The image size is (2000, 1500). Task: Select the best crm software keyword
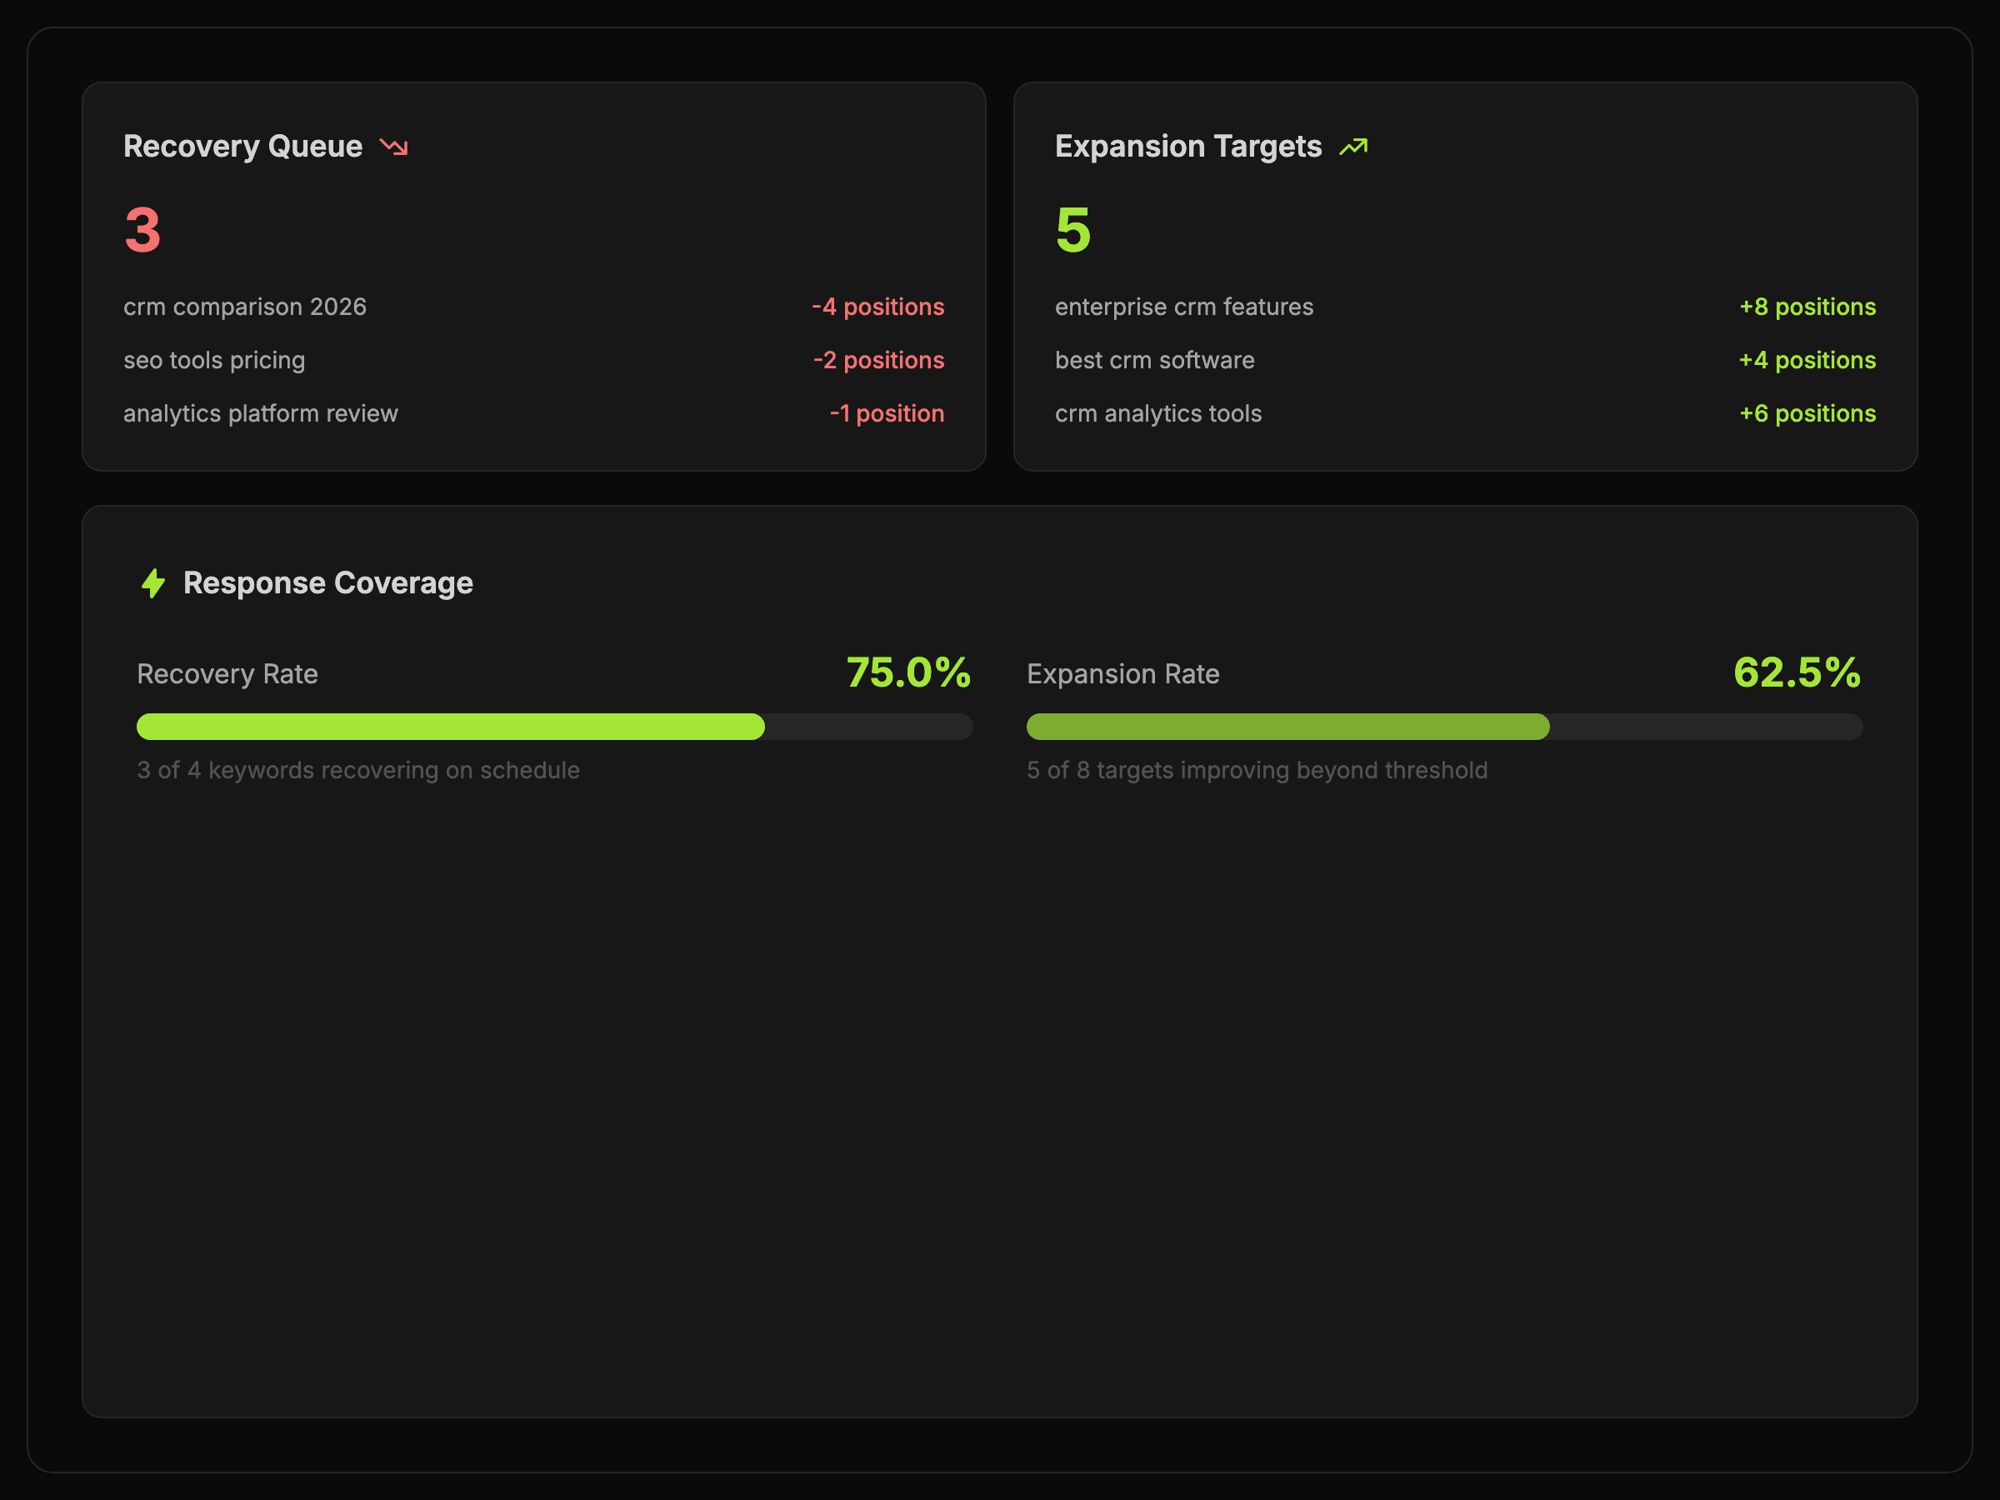pyautogui.click(x=1153, y=361)
